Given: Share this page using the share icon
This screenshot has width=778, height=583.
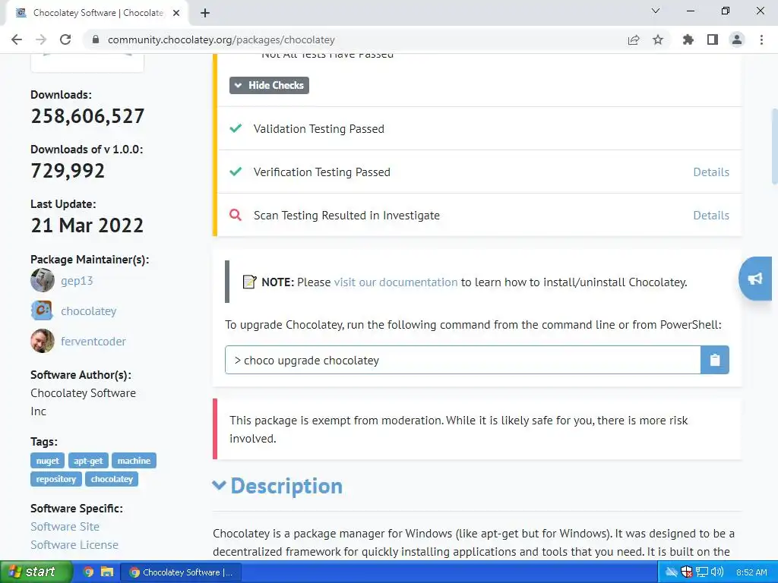Looking at the screenshot, I should coord(634,39).
